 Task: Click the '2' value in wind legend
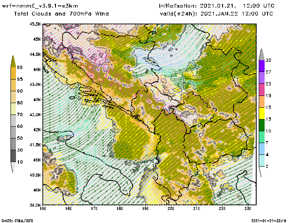point(267,167)
